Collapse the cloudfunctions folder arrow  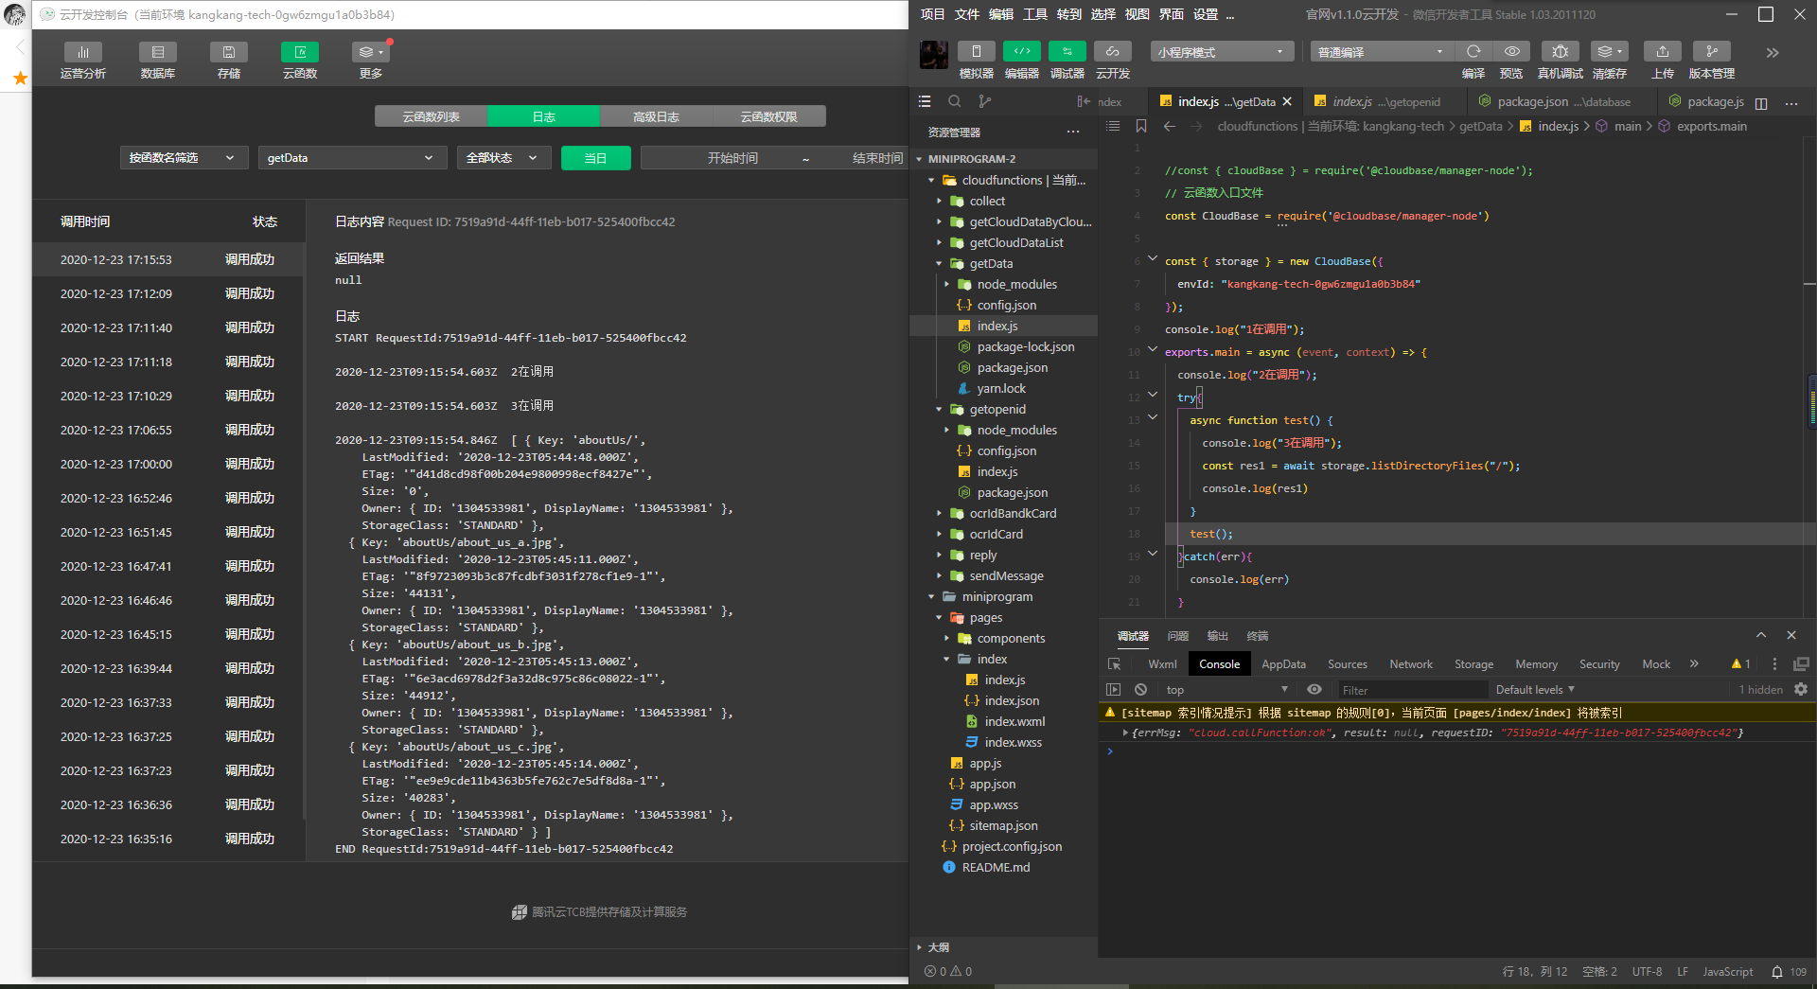pyautogui.click(x=932, y=180)
